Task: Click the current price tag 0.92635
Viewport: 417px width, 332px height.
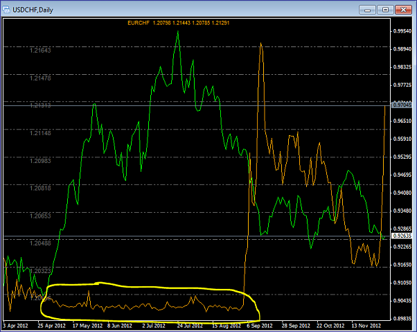Action: pos(402,236)
